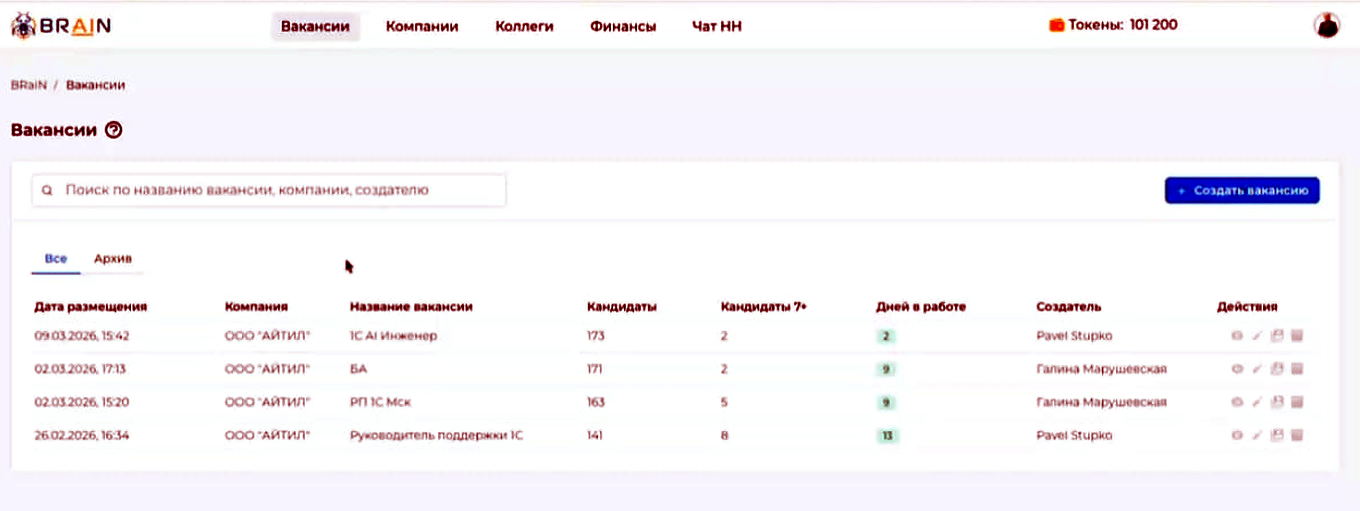Click the search magnifier icon
This screenshot has width=1360, height=511.
47,190
